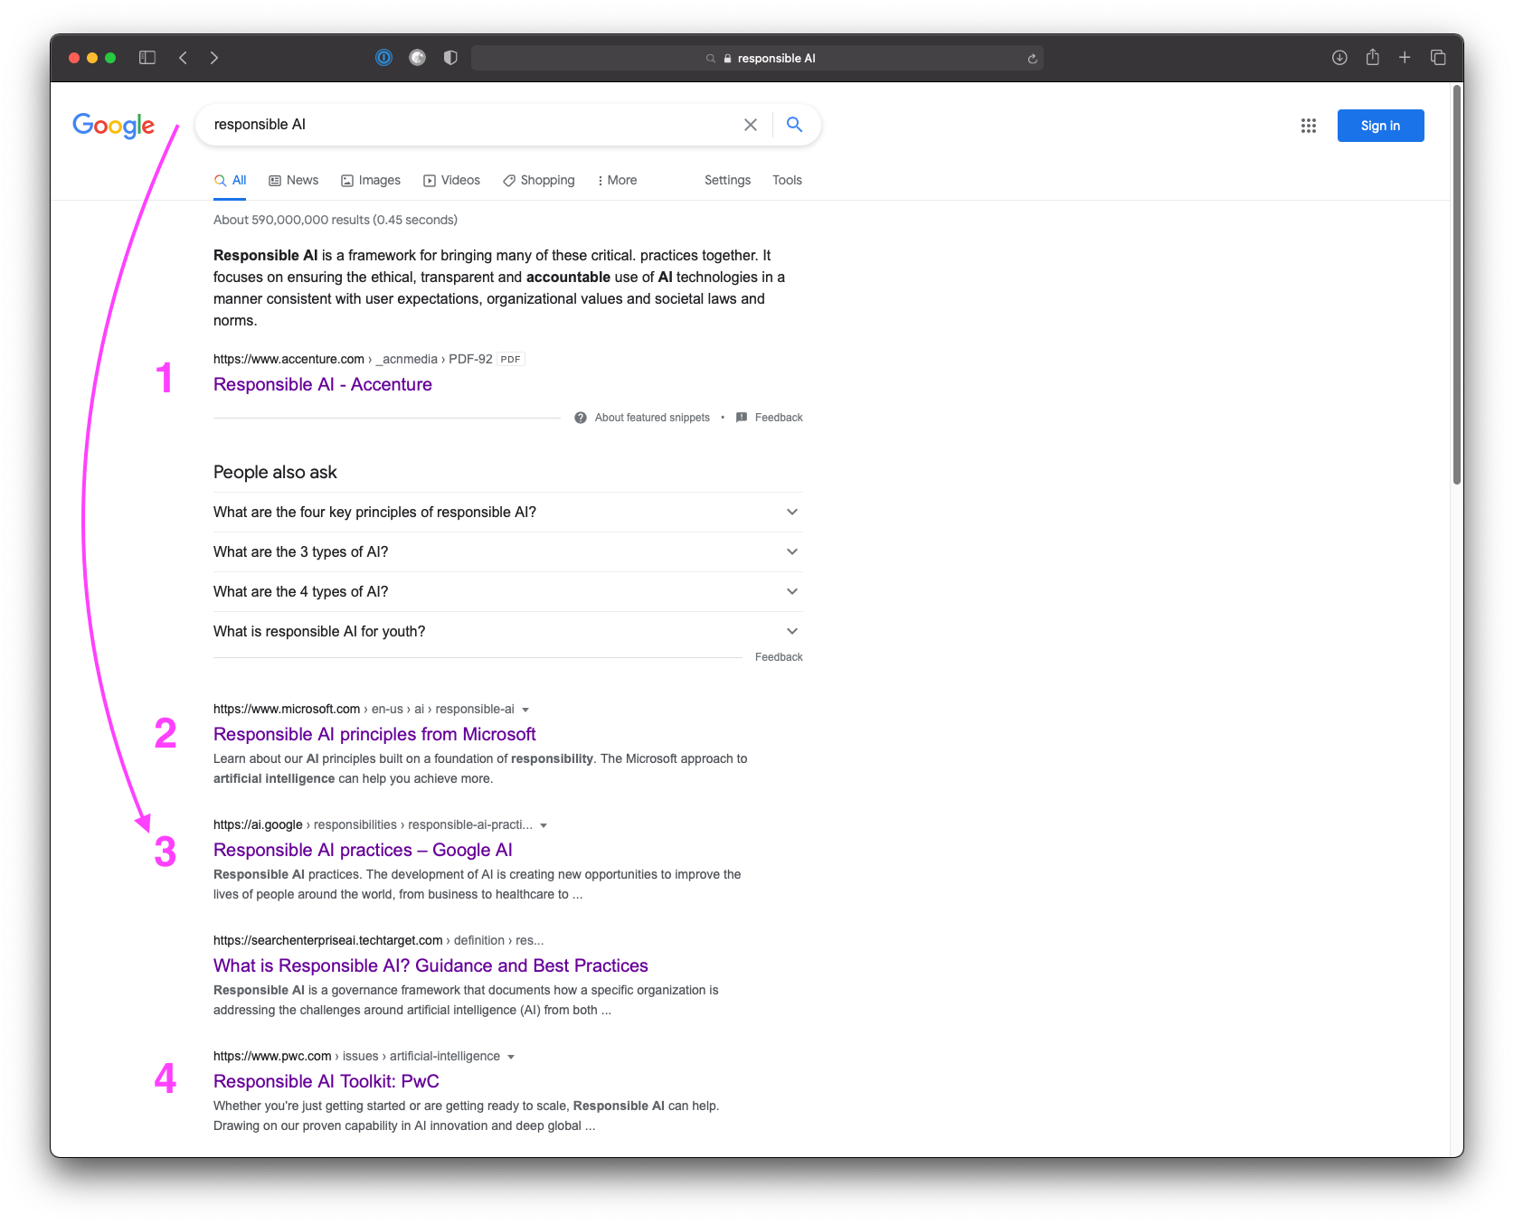Click the Sign in button

[x=1380, y=126]
